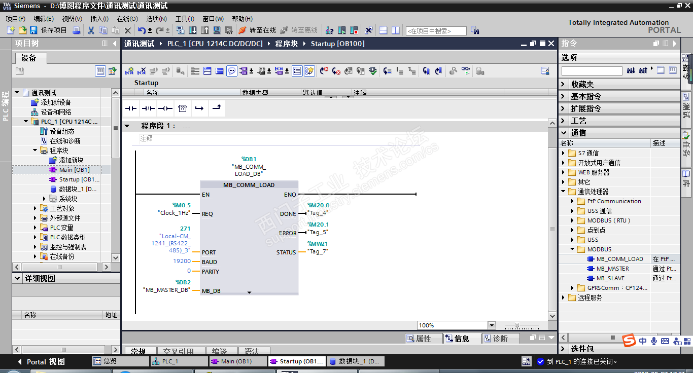The width and height of the screenshot is (693, 373).
Task: Expand S7 通信 folder
Action: [x=563, y=153]
